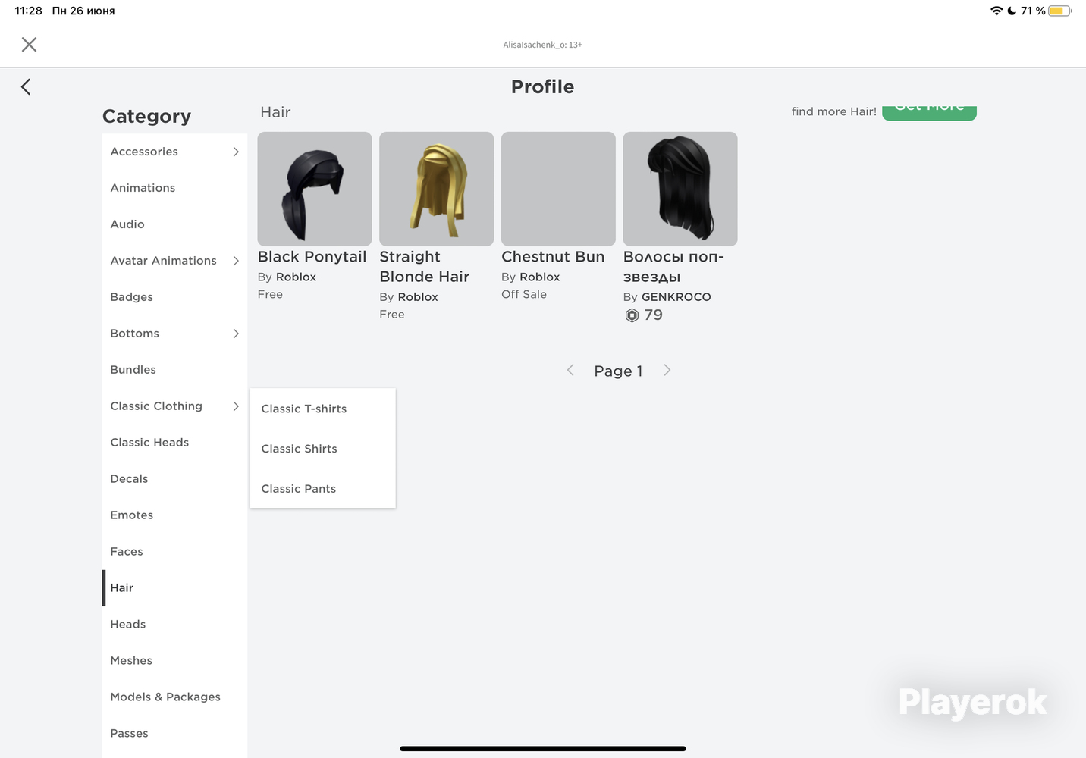The image size is (1086, 758).
Task: Click the green Get More button
Action: (x=929, y=111)
